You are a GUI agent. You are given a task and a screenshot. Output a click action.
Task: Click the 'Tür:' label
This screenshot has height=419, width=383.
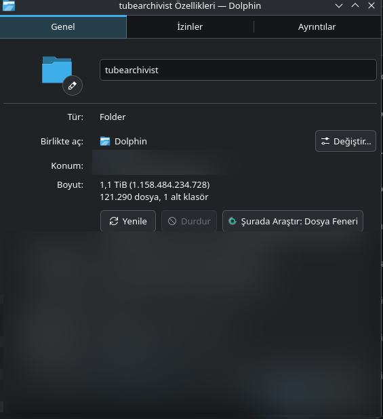(x=75, y=117)
